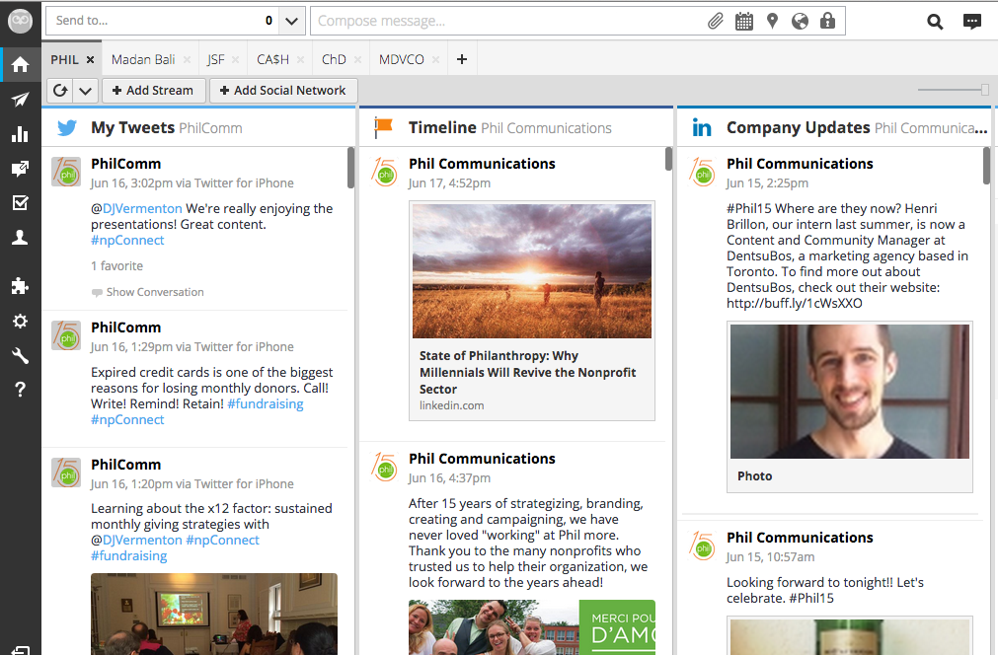Viewport: 998px width, 655px height.
Task: Open the Contacts person icon
Action: pyautogui.click(x=20, y=237)
